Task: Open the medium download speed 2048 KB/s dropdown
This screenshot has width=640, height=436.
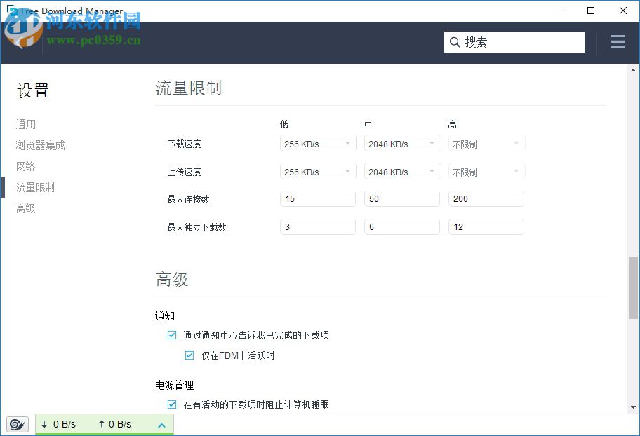Action: click(401, 143)
